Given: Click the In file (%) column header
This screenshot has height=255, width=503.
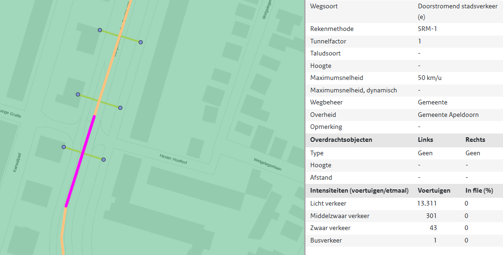Looking at the screenshot, I should (x=479, y=191).
